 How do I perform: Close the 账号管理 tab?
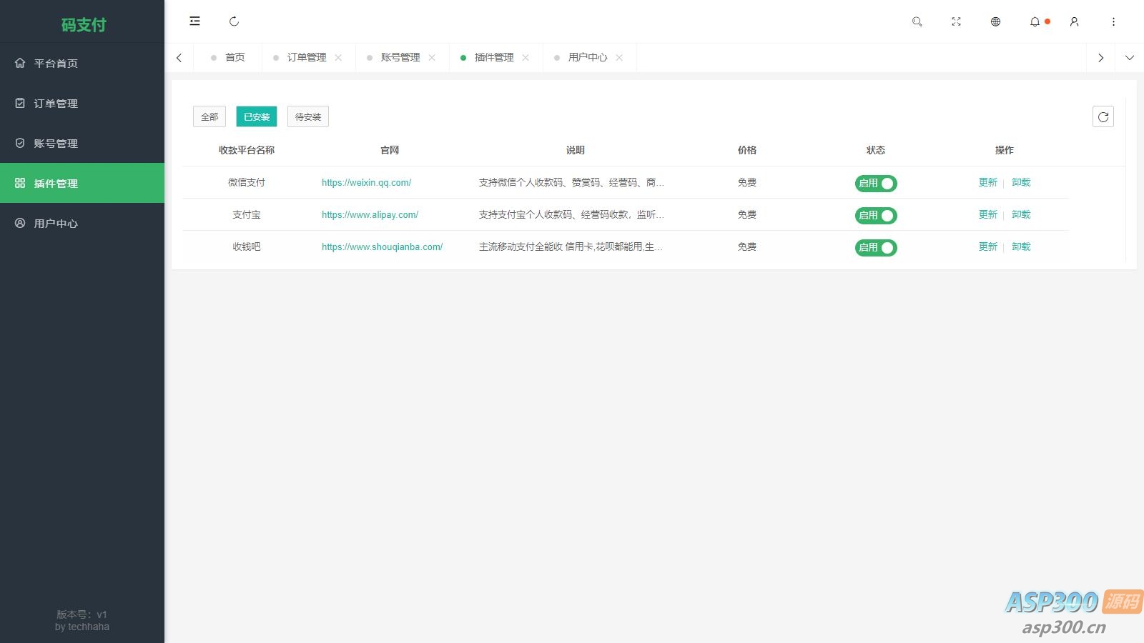432,57
